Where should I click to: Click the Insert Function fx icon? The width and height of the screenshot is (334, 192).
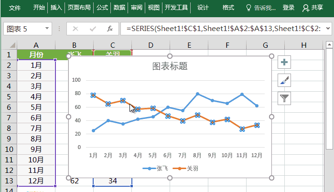coord(110,29)
